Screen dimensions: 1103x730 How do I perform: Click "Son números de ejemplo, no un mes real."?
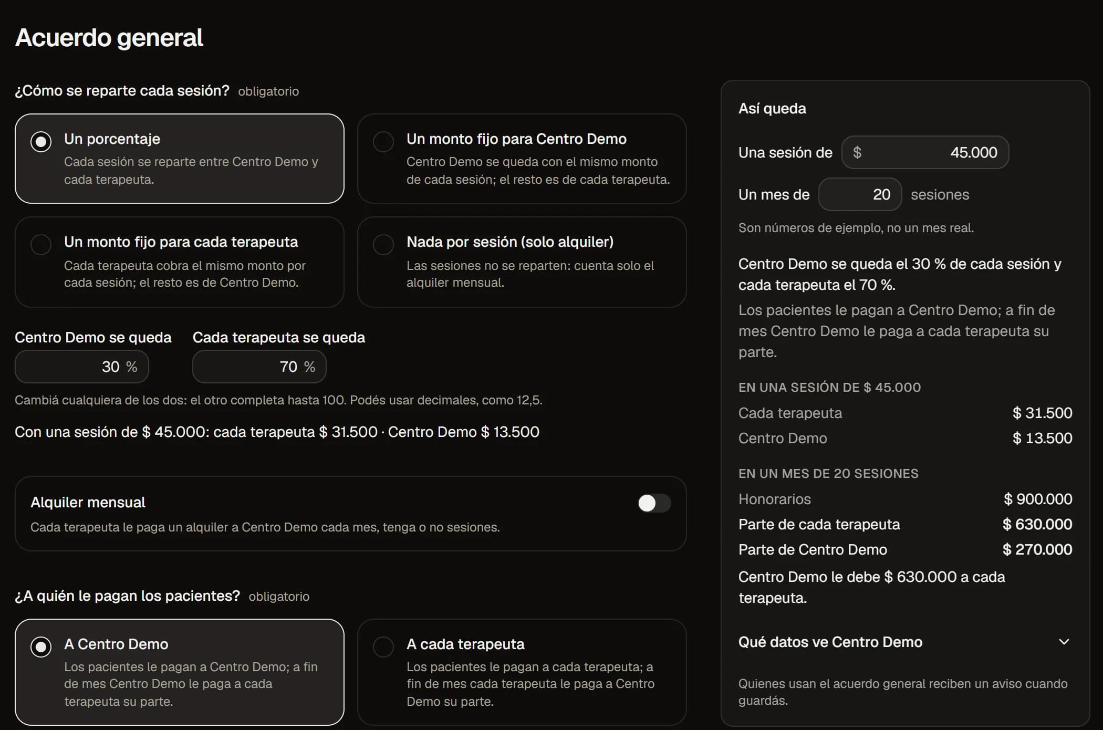coord(856,227)
